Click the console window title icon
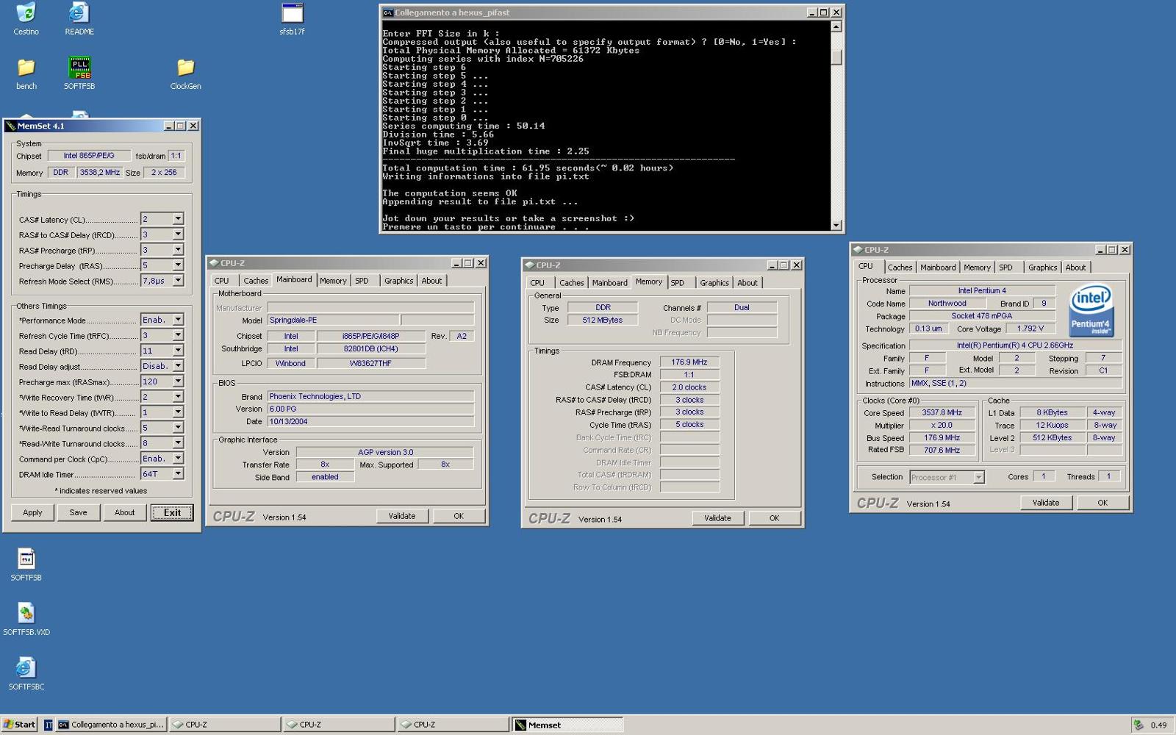1176x735 pixels. (388, 12)
